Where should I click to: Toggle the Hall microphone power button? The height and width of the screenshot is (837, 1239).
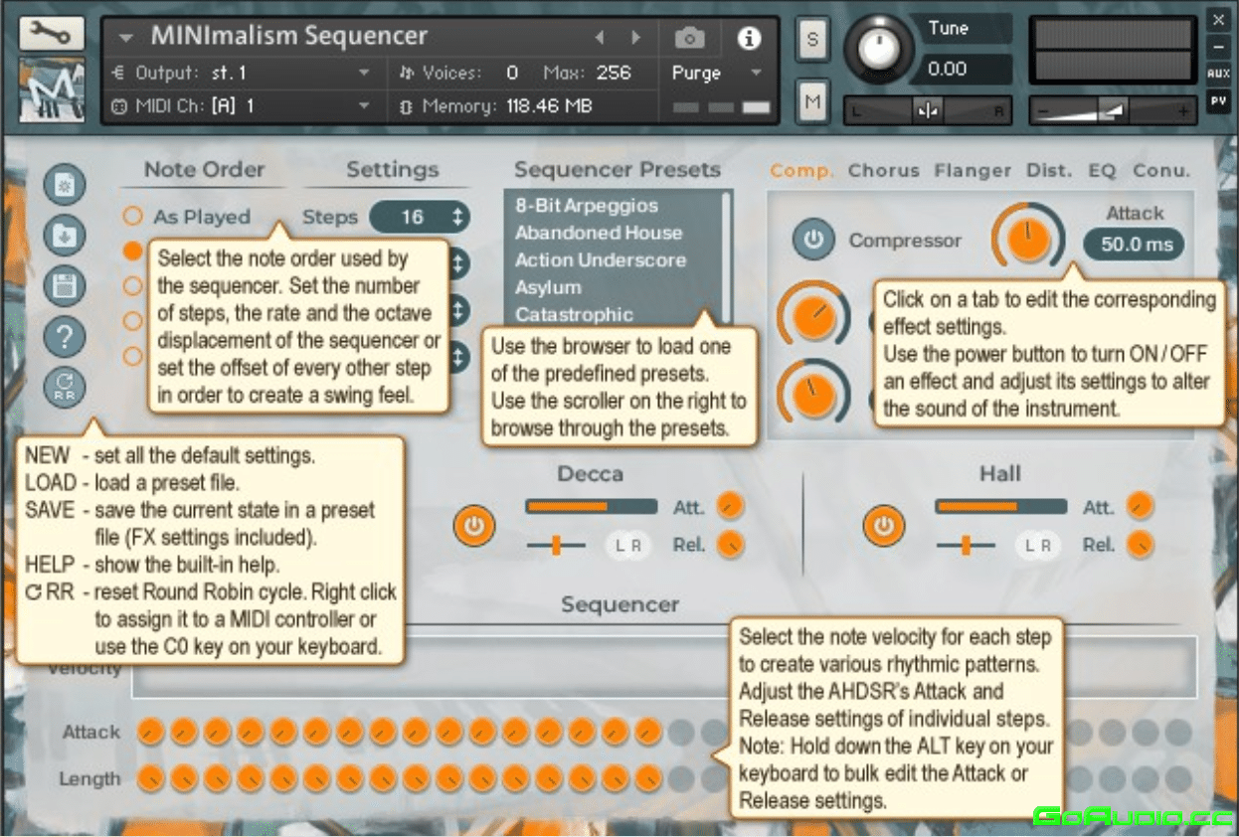883,526
